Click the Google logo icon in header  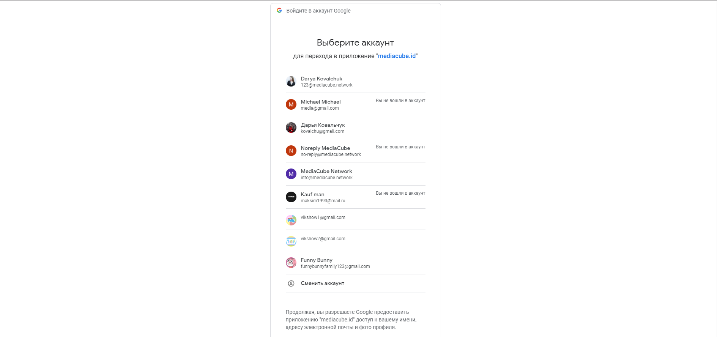point(279,10)
